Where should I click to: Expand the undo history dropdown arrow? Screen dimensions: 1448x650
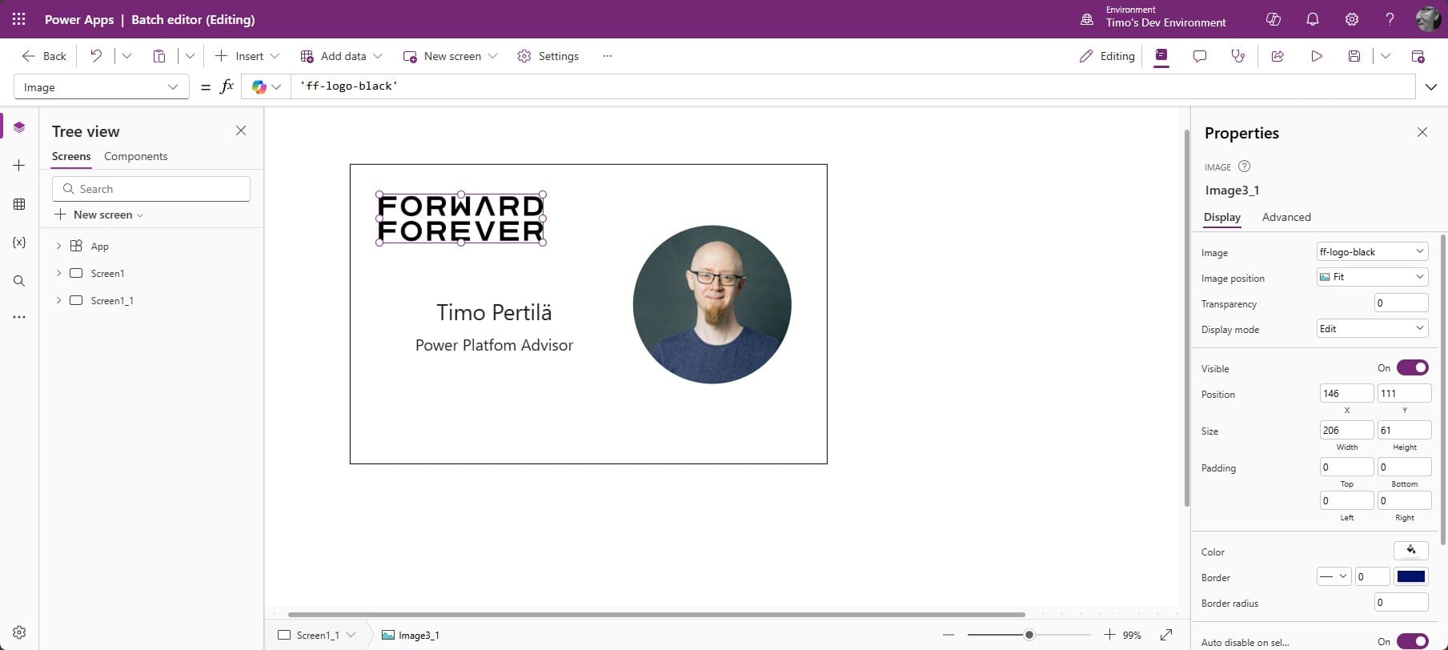click(126, 56)
